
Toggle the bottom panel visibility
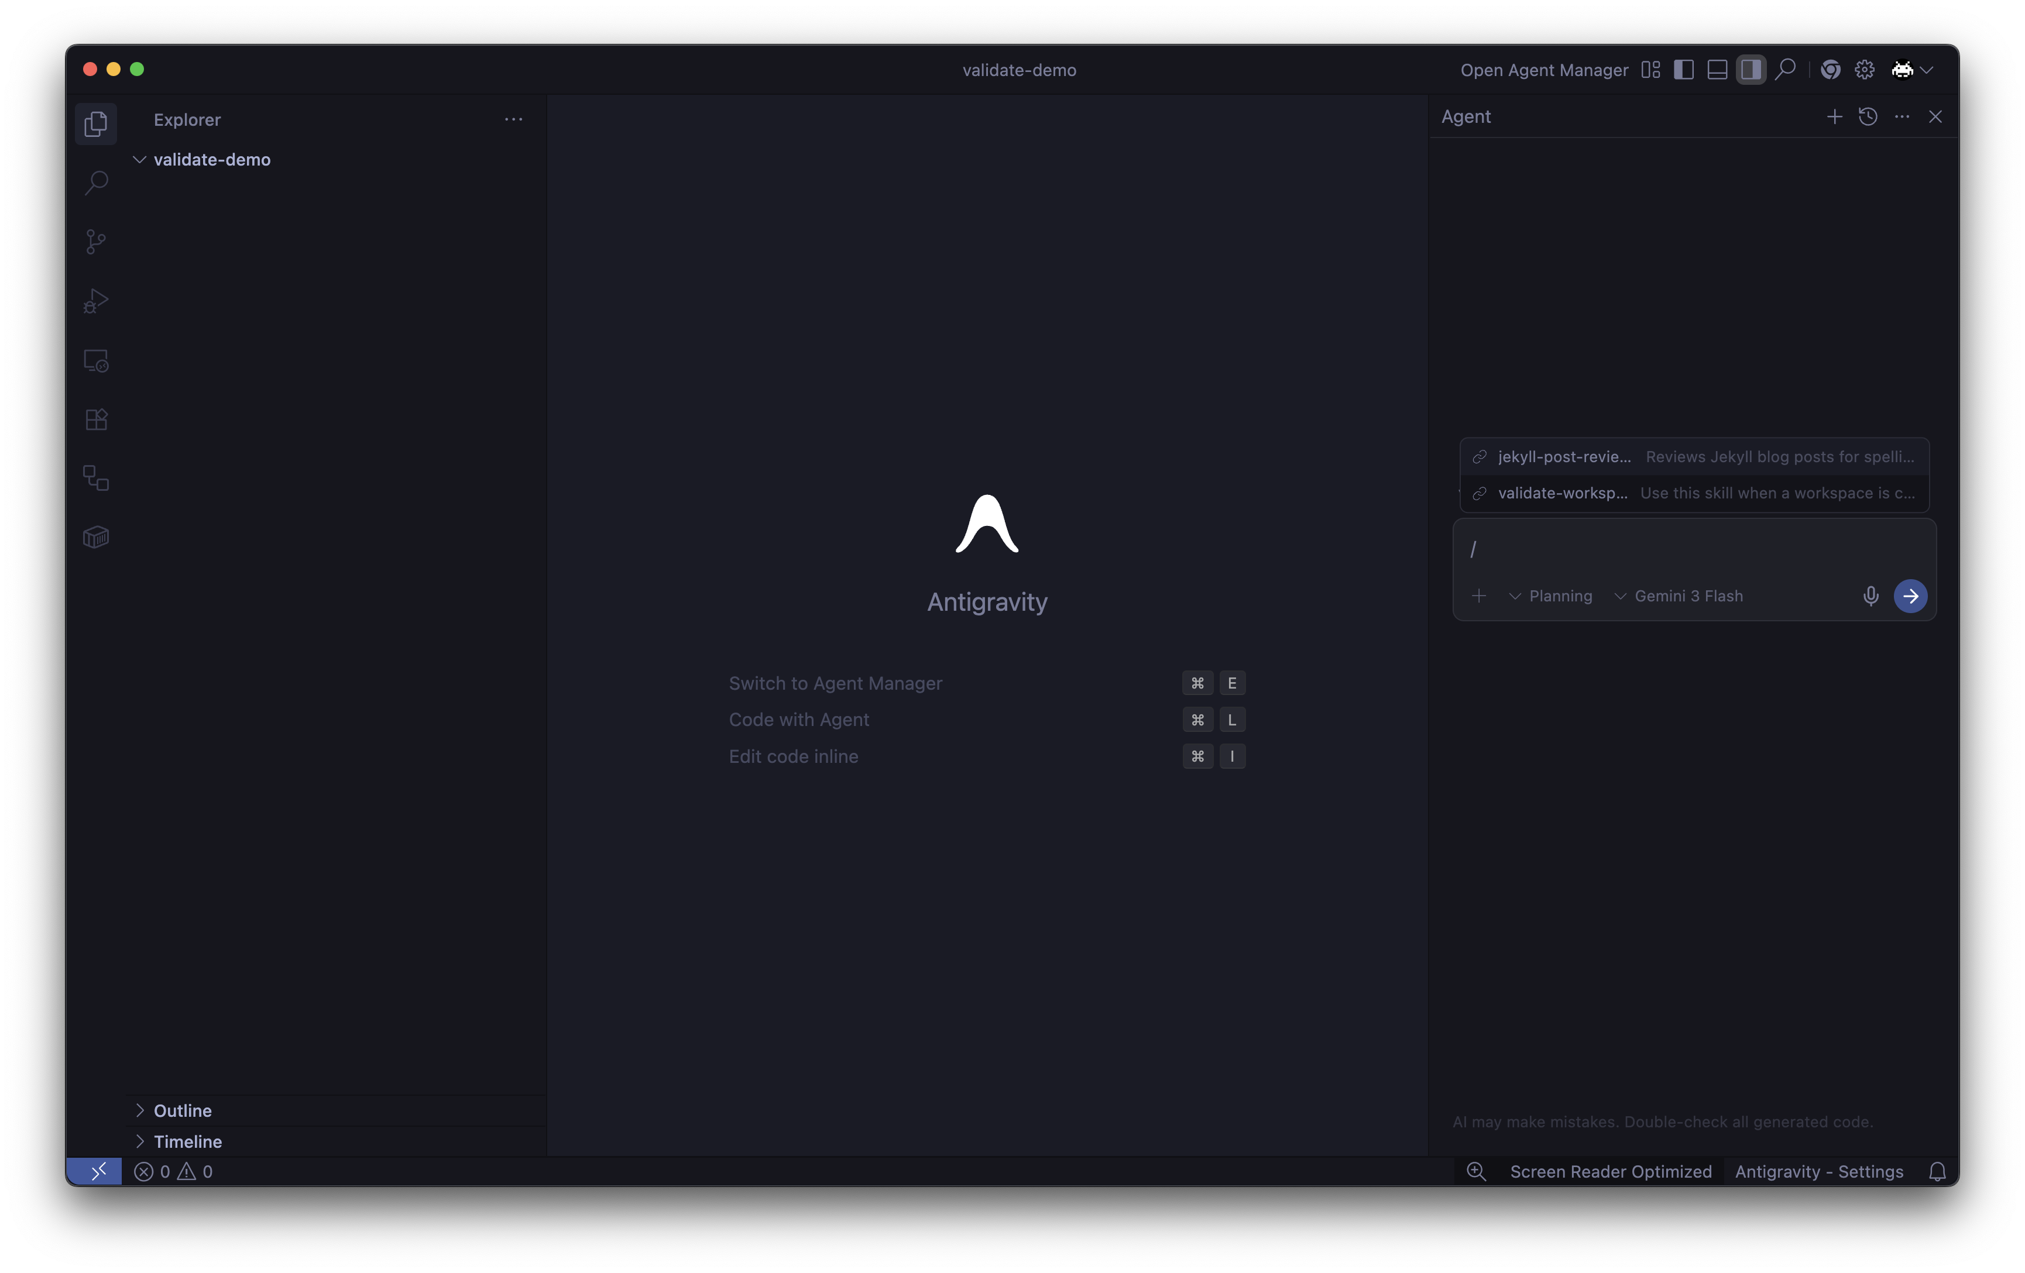1717,70
